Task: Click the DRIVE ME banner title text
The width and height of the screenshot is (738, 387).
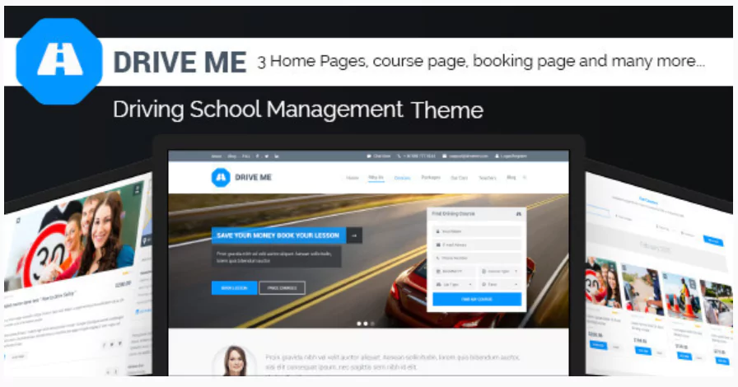Action: tap(180, 62)
